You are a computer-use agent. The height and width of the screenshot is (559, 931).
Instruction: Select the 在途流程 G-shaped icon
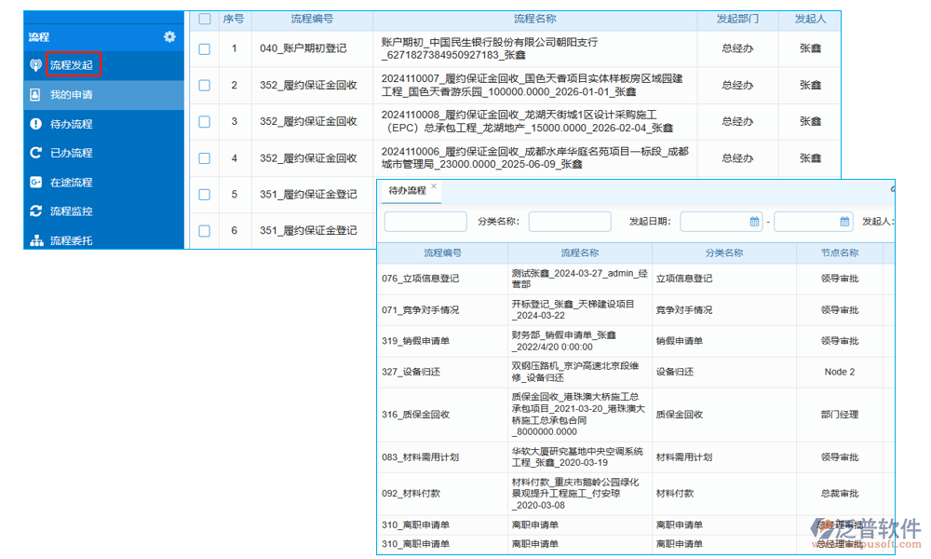[x=35, y=181]
